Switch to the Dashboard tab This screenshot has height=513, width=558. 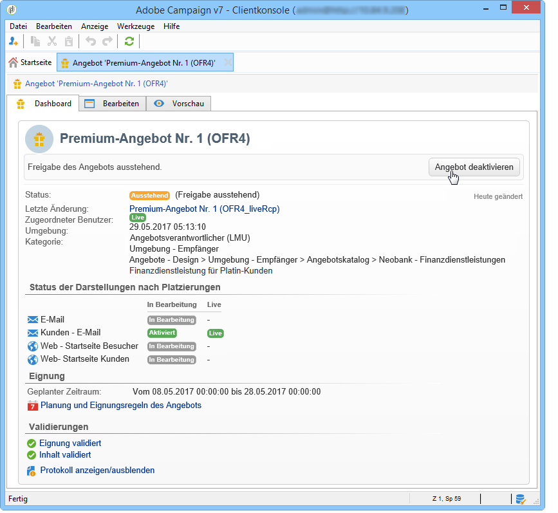click(x=43, y=104)
